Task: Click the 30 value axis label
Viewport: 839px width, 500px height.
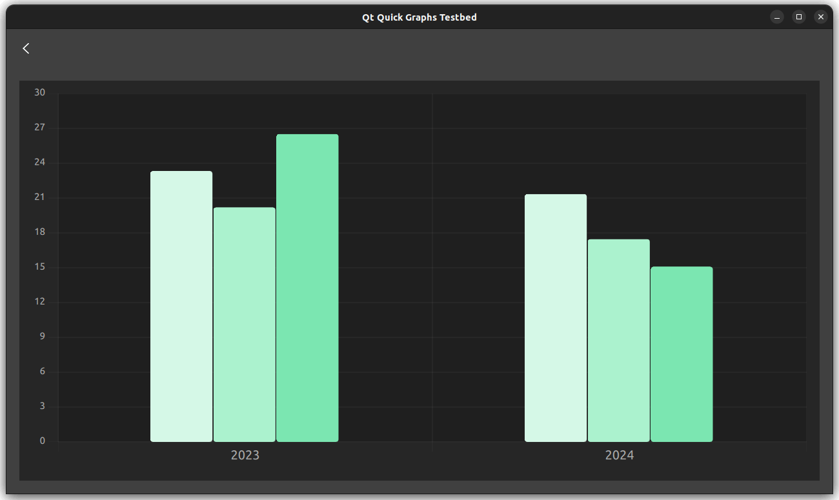Action: [x=40, y=93]
